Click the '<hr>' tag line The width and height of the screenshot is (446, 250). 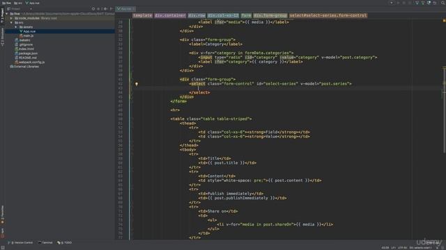[175, 110]
